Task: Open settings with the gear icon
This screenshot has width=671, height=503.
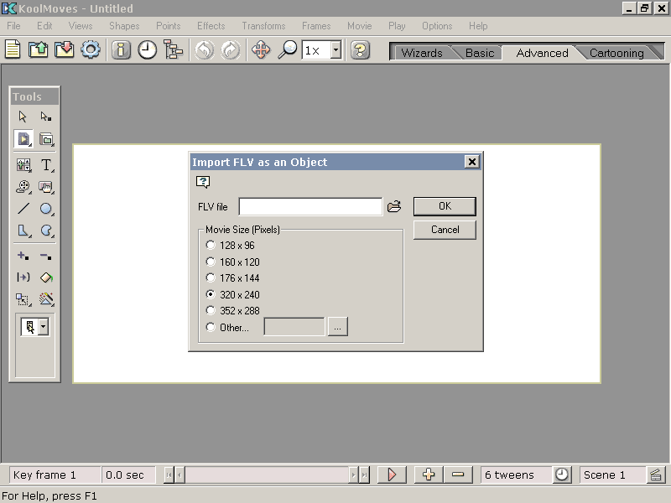Action: point(91,50)
